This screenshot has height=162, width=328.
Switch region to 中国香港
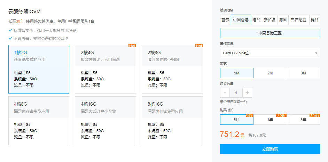(241, 20)
